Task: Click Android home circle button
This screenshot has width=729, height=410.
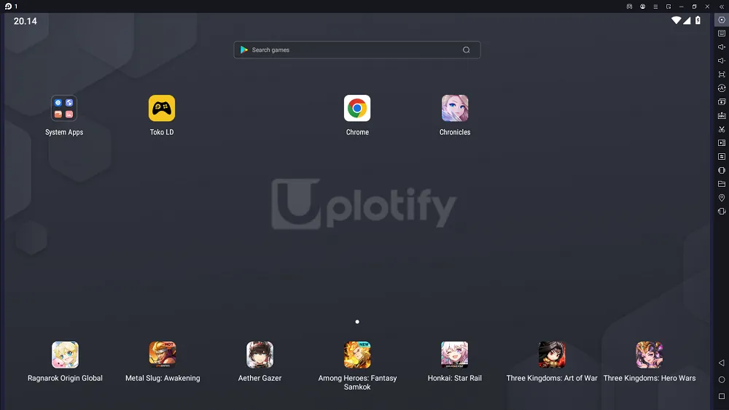Action: click(x=722, y=380)
